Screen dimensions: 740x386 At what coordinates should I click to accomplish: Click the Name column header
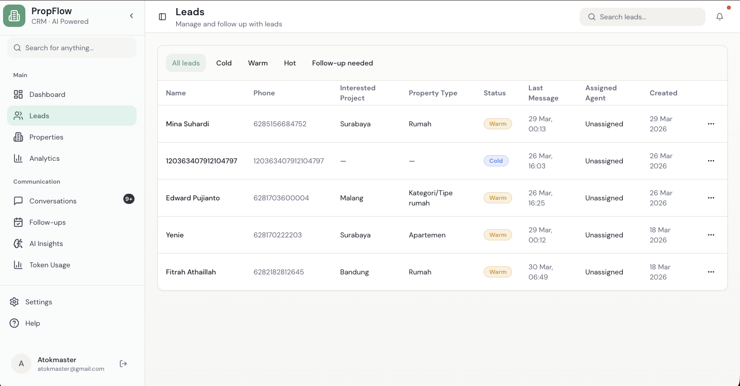point(176,93)
